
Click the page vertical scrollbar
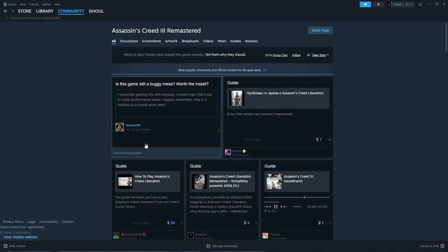coord(446,37)
